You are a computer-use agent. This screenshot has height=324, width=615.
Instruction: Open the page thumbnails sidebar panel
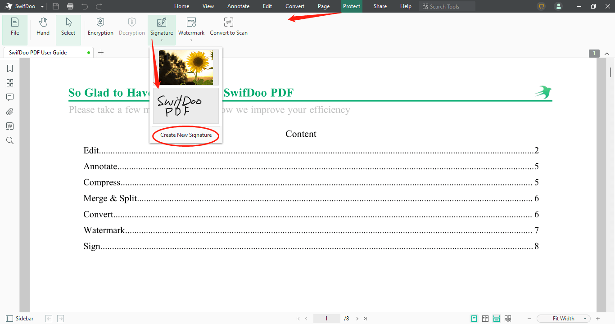[x=10, y=83]
